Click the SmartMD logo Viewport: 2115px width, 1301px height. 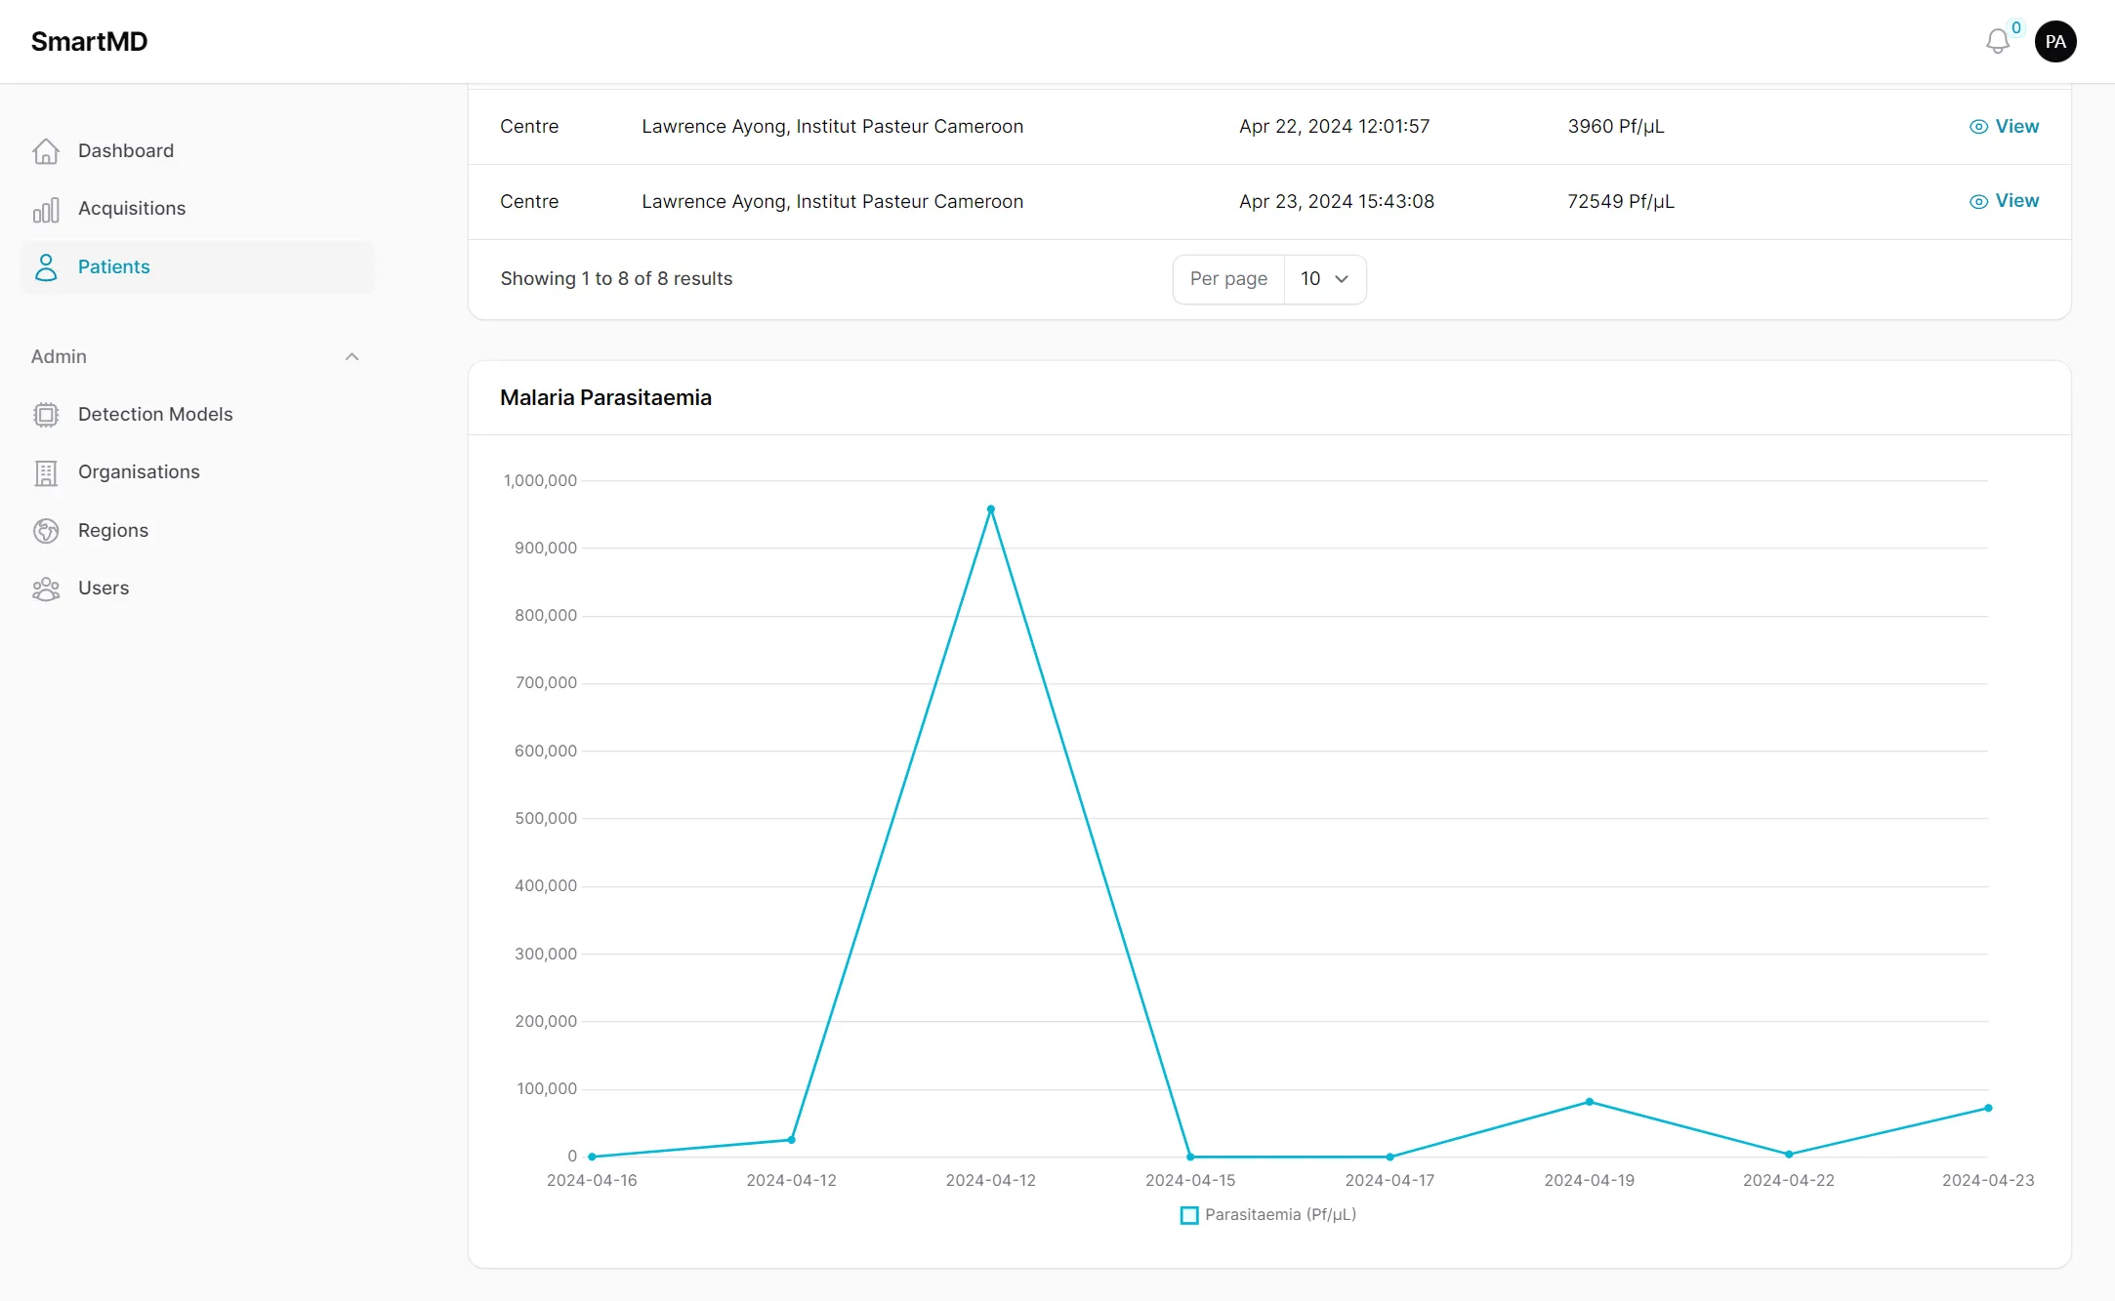[x=89, y=41]
